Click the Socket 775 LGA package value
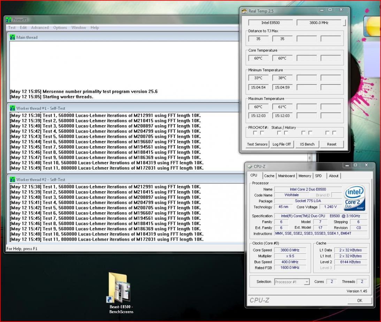Screen dimensions: 381x322 [308, 201]
